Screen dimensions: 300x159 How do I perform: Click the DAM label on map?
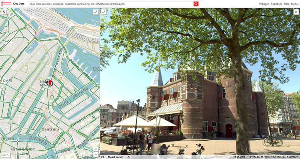(x=7, y=81)
